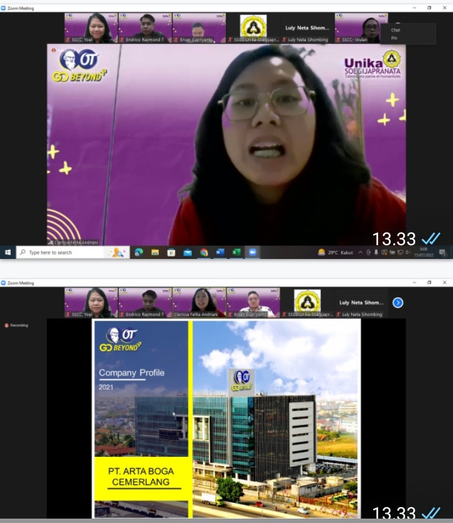Open File Explorer from the taskbar
The image size is (453, 523).
[x=155, y=253]
